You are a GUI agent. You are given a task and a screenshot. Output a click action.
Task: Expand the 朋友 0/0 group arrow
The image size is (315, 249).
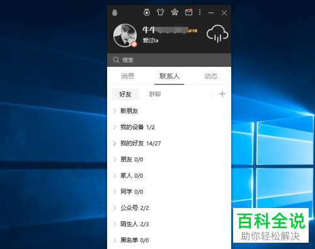tap(115, 159)
